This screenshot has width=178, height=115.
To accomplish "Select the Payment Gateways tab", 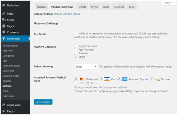I will point(62,7).
